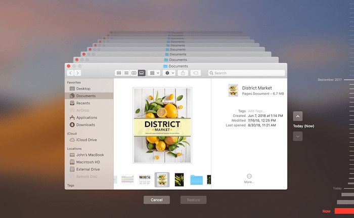This screenshot has width=354, height=218.
Task: Jump to next backup with down arrow
Action: pos(298,137)
